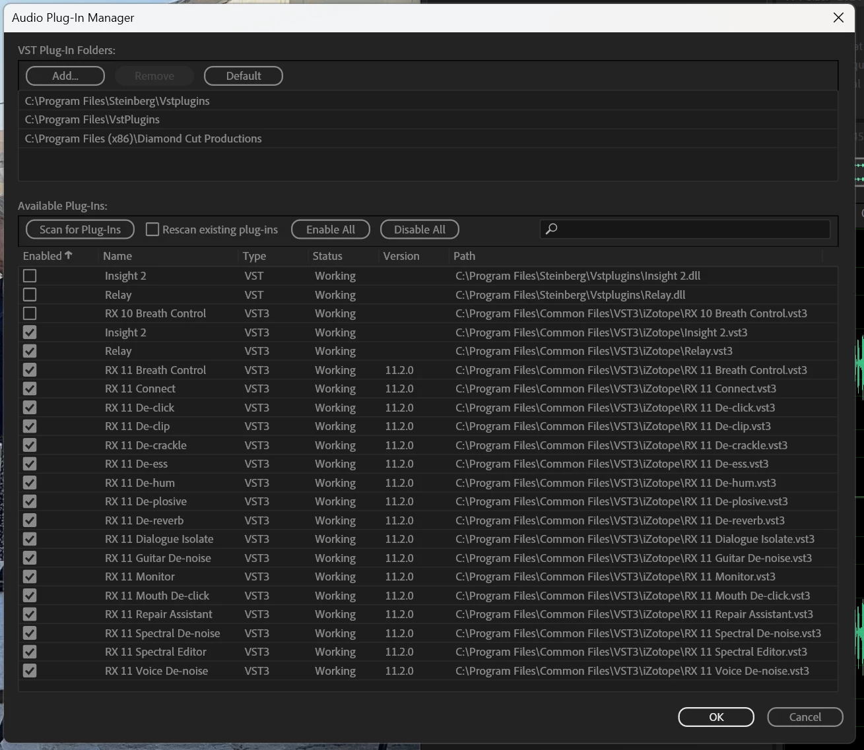Uncheck RX 11 Guitar De-noise plug-in

pyautogui.click(x=30, y=558)
